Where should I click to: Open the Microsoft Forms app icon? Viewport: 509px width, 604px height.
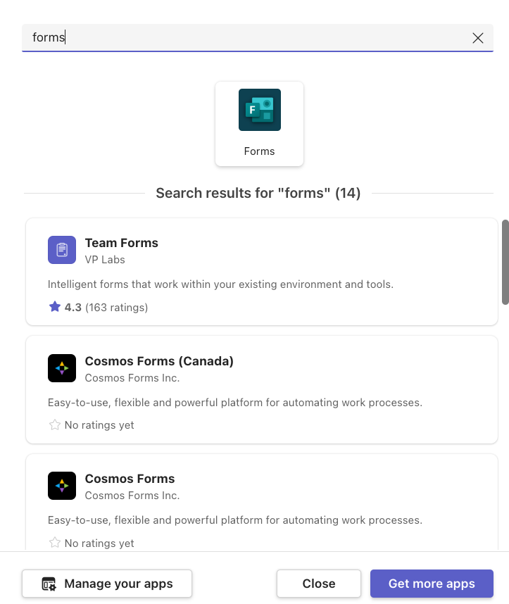pos(259,110)
